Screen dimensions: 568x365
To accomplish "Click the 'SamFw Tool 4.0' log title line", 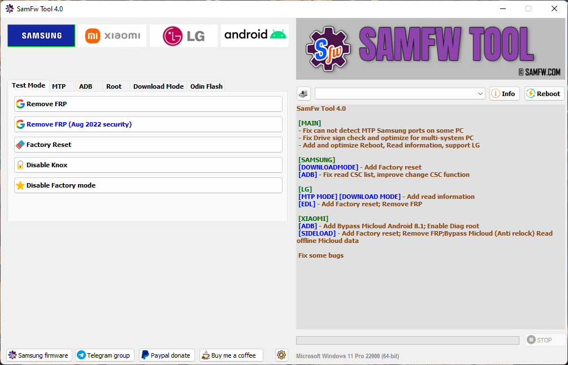I will pos(322,108).
